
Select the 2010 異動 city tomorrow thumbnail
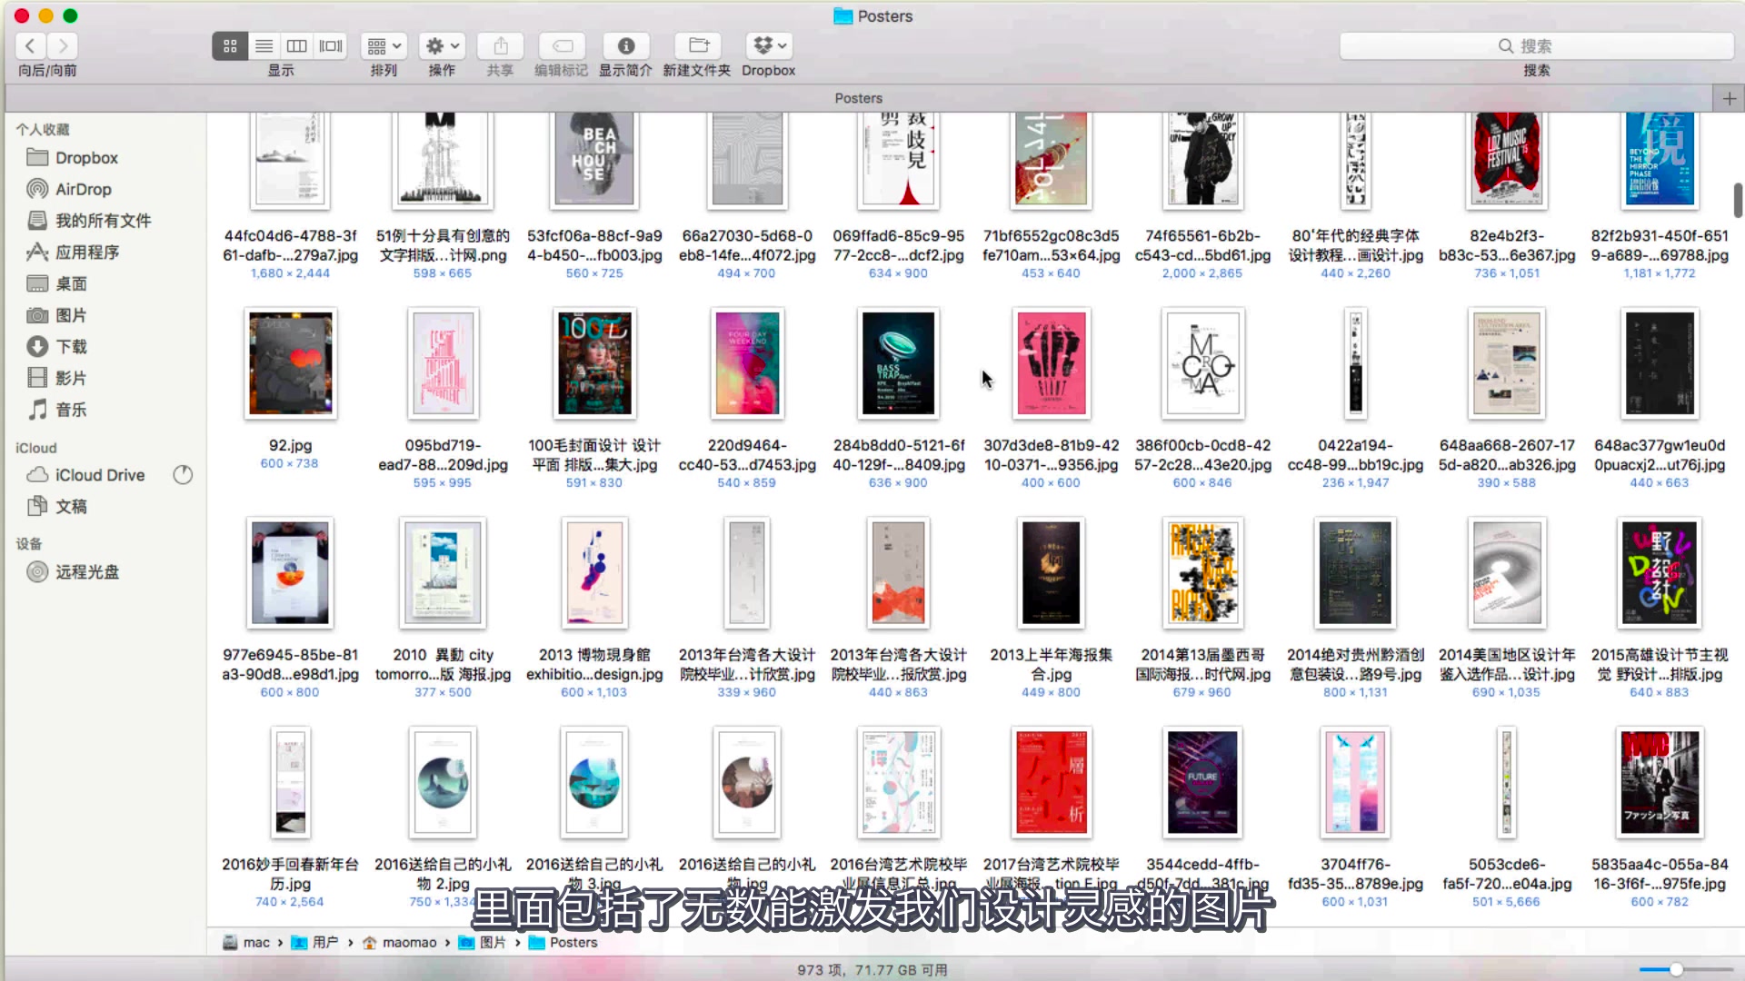443,573
